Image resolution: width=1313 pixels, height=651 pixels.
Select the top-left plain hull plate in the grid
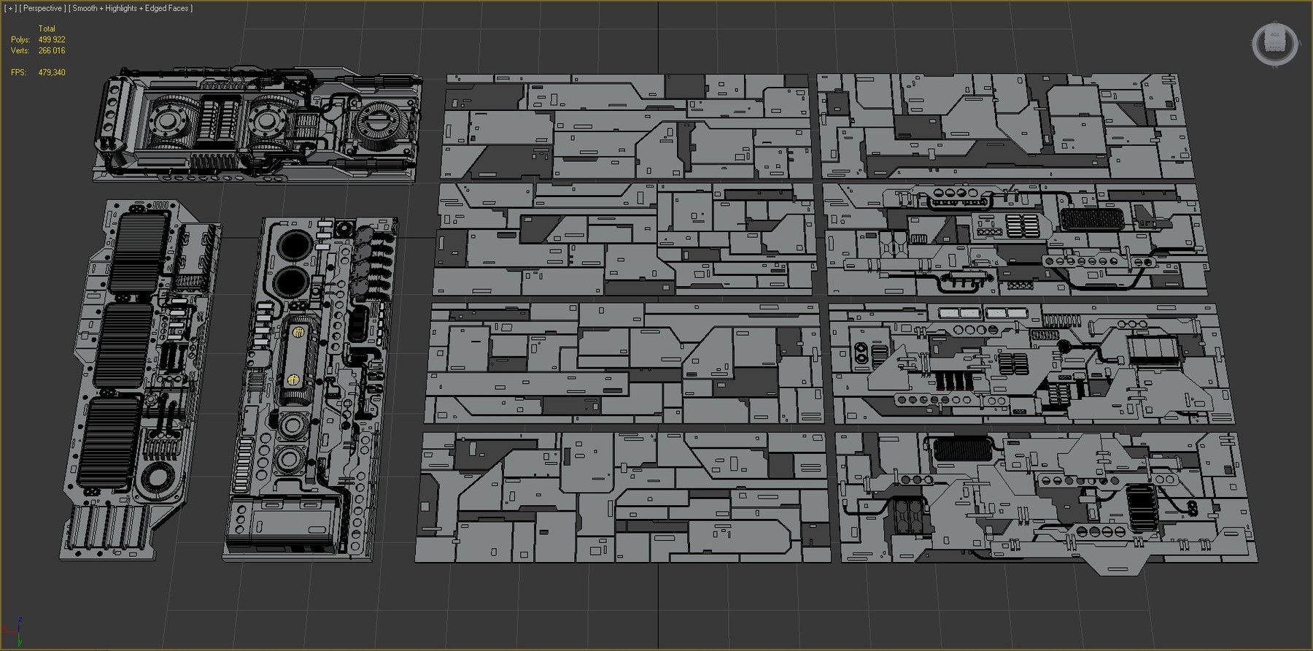(627, 126)
